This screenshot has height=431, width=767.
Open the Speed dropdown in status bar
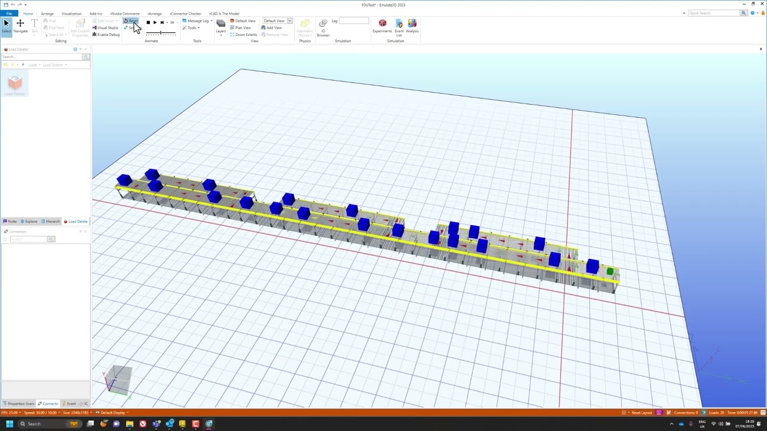coord(41,412)
